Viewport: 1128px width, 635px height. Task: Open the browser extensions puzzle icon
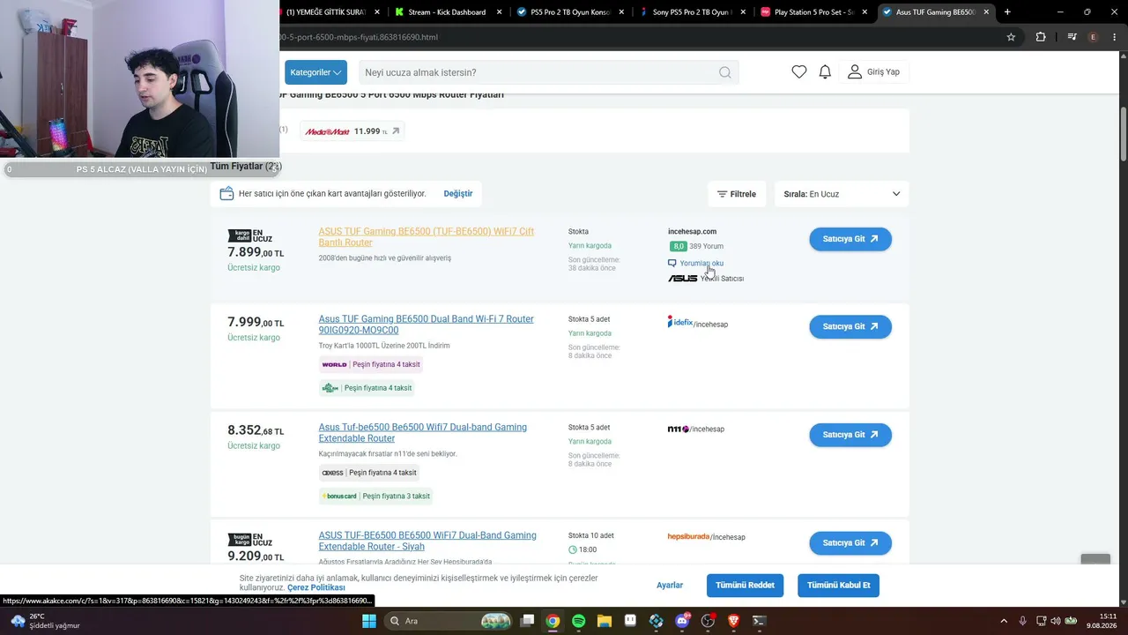pos(1041,37)
